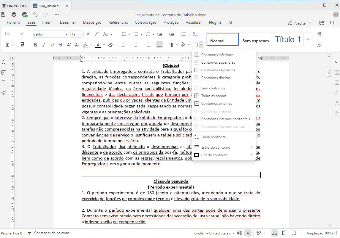Clear text formatting with the eraser icon
Screen dimensions: 340x238
[110, 45]
